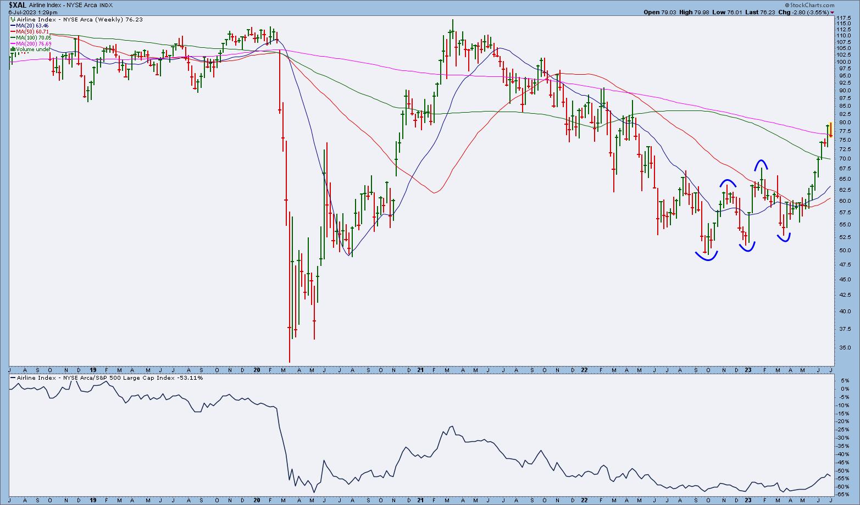
Task: Click the 100.0 level on the price axis
Action: point(844,62)
